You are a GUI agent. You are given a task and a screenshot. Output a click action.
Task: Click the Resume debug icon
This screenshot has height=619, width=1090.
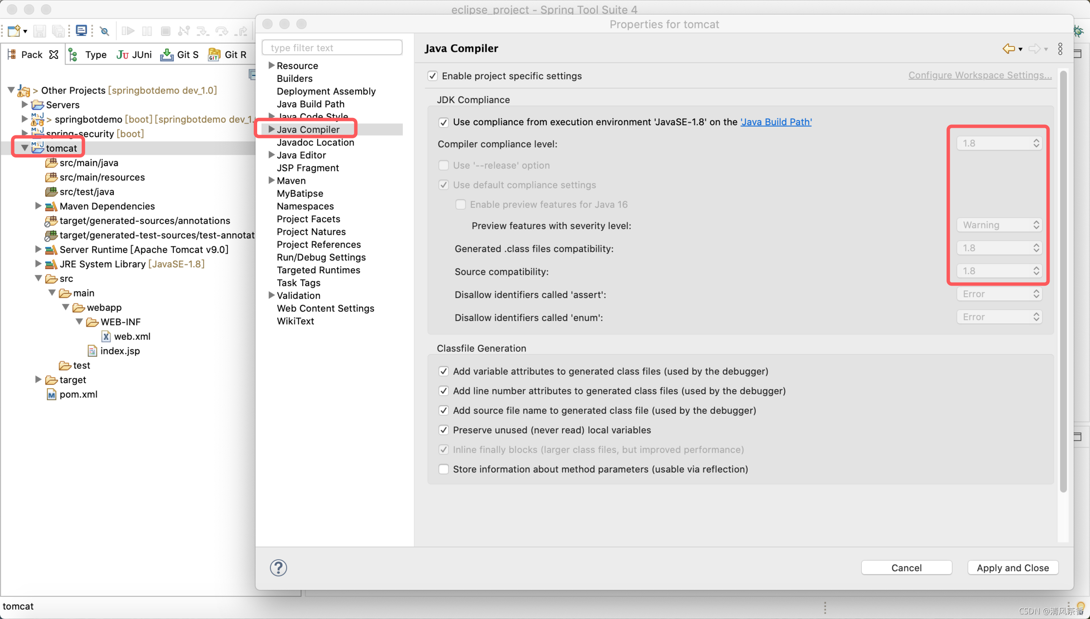[x=128, y=31]
